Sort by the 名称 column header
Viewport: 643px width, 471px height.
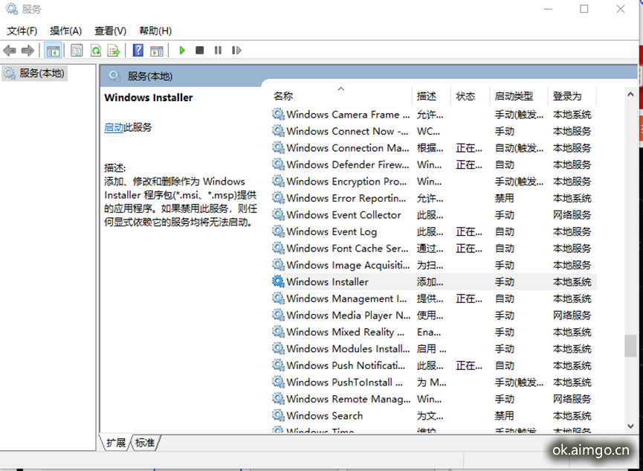341,96
